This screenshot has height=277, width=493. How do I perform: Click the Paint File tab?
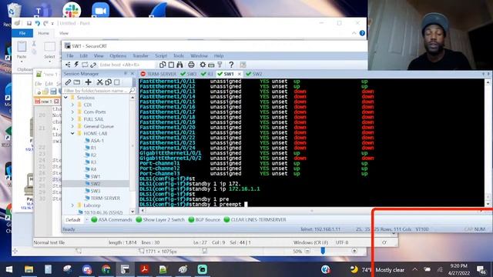(22, 33)
